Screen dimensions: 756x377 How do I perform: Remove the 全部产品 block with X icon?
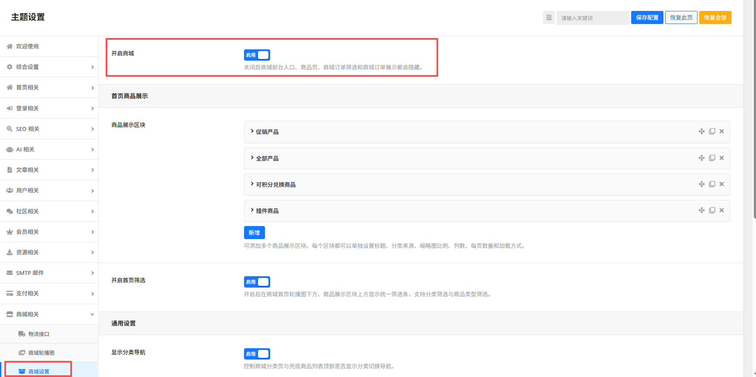tap(722, 158)
